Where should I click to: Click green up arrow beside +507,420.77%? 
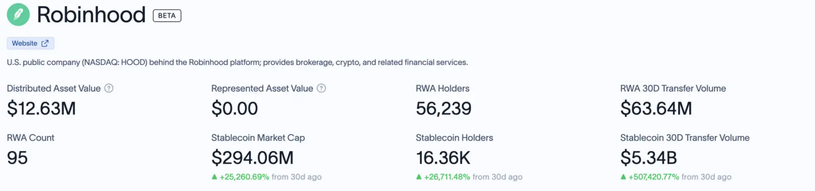pos(623,177)
